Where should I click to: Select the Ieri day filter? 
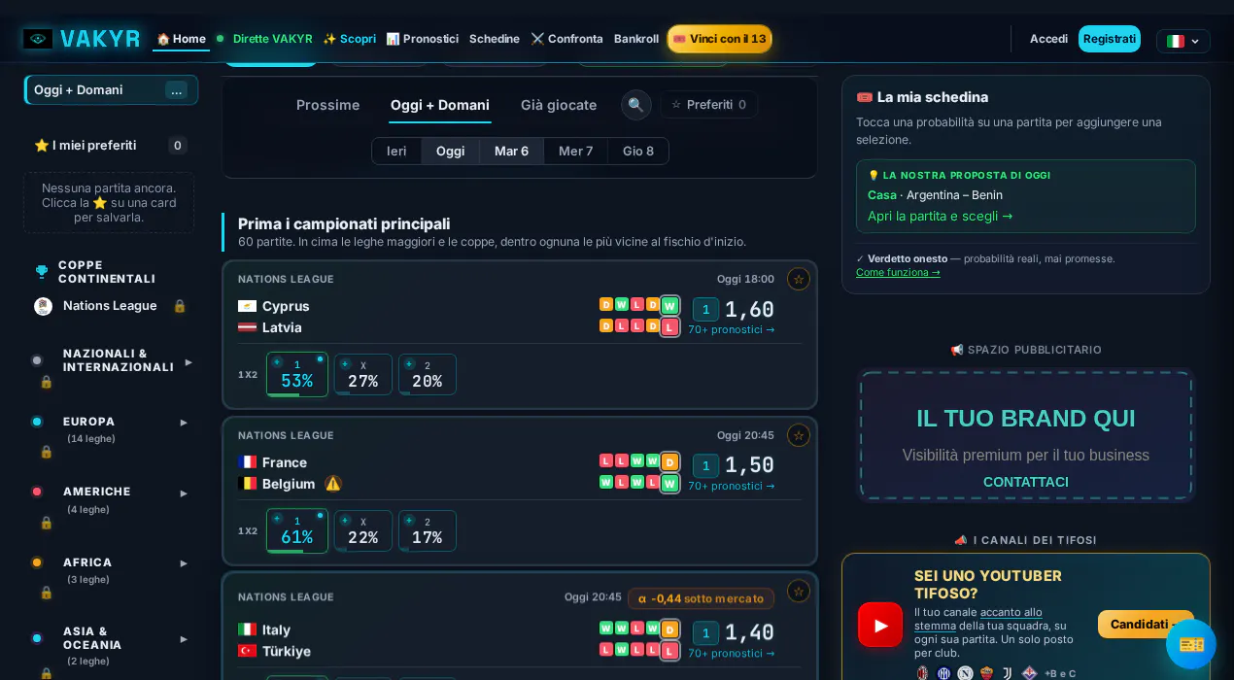396,152
